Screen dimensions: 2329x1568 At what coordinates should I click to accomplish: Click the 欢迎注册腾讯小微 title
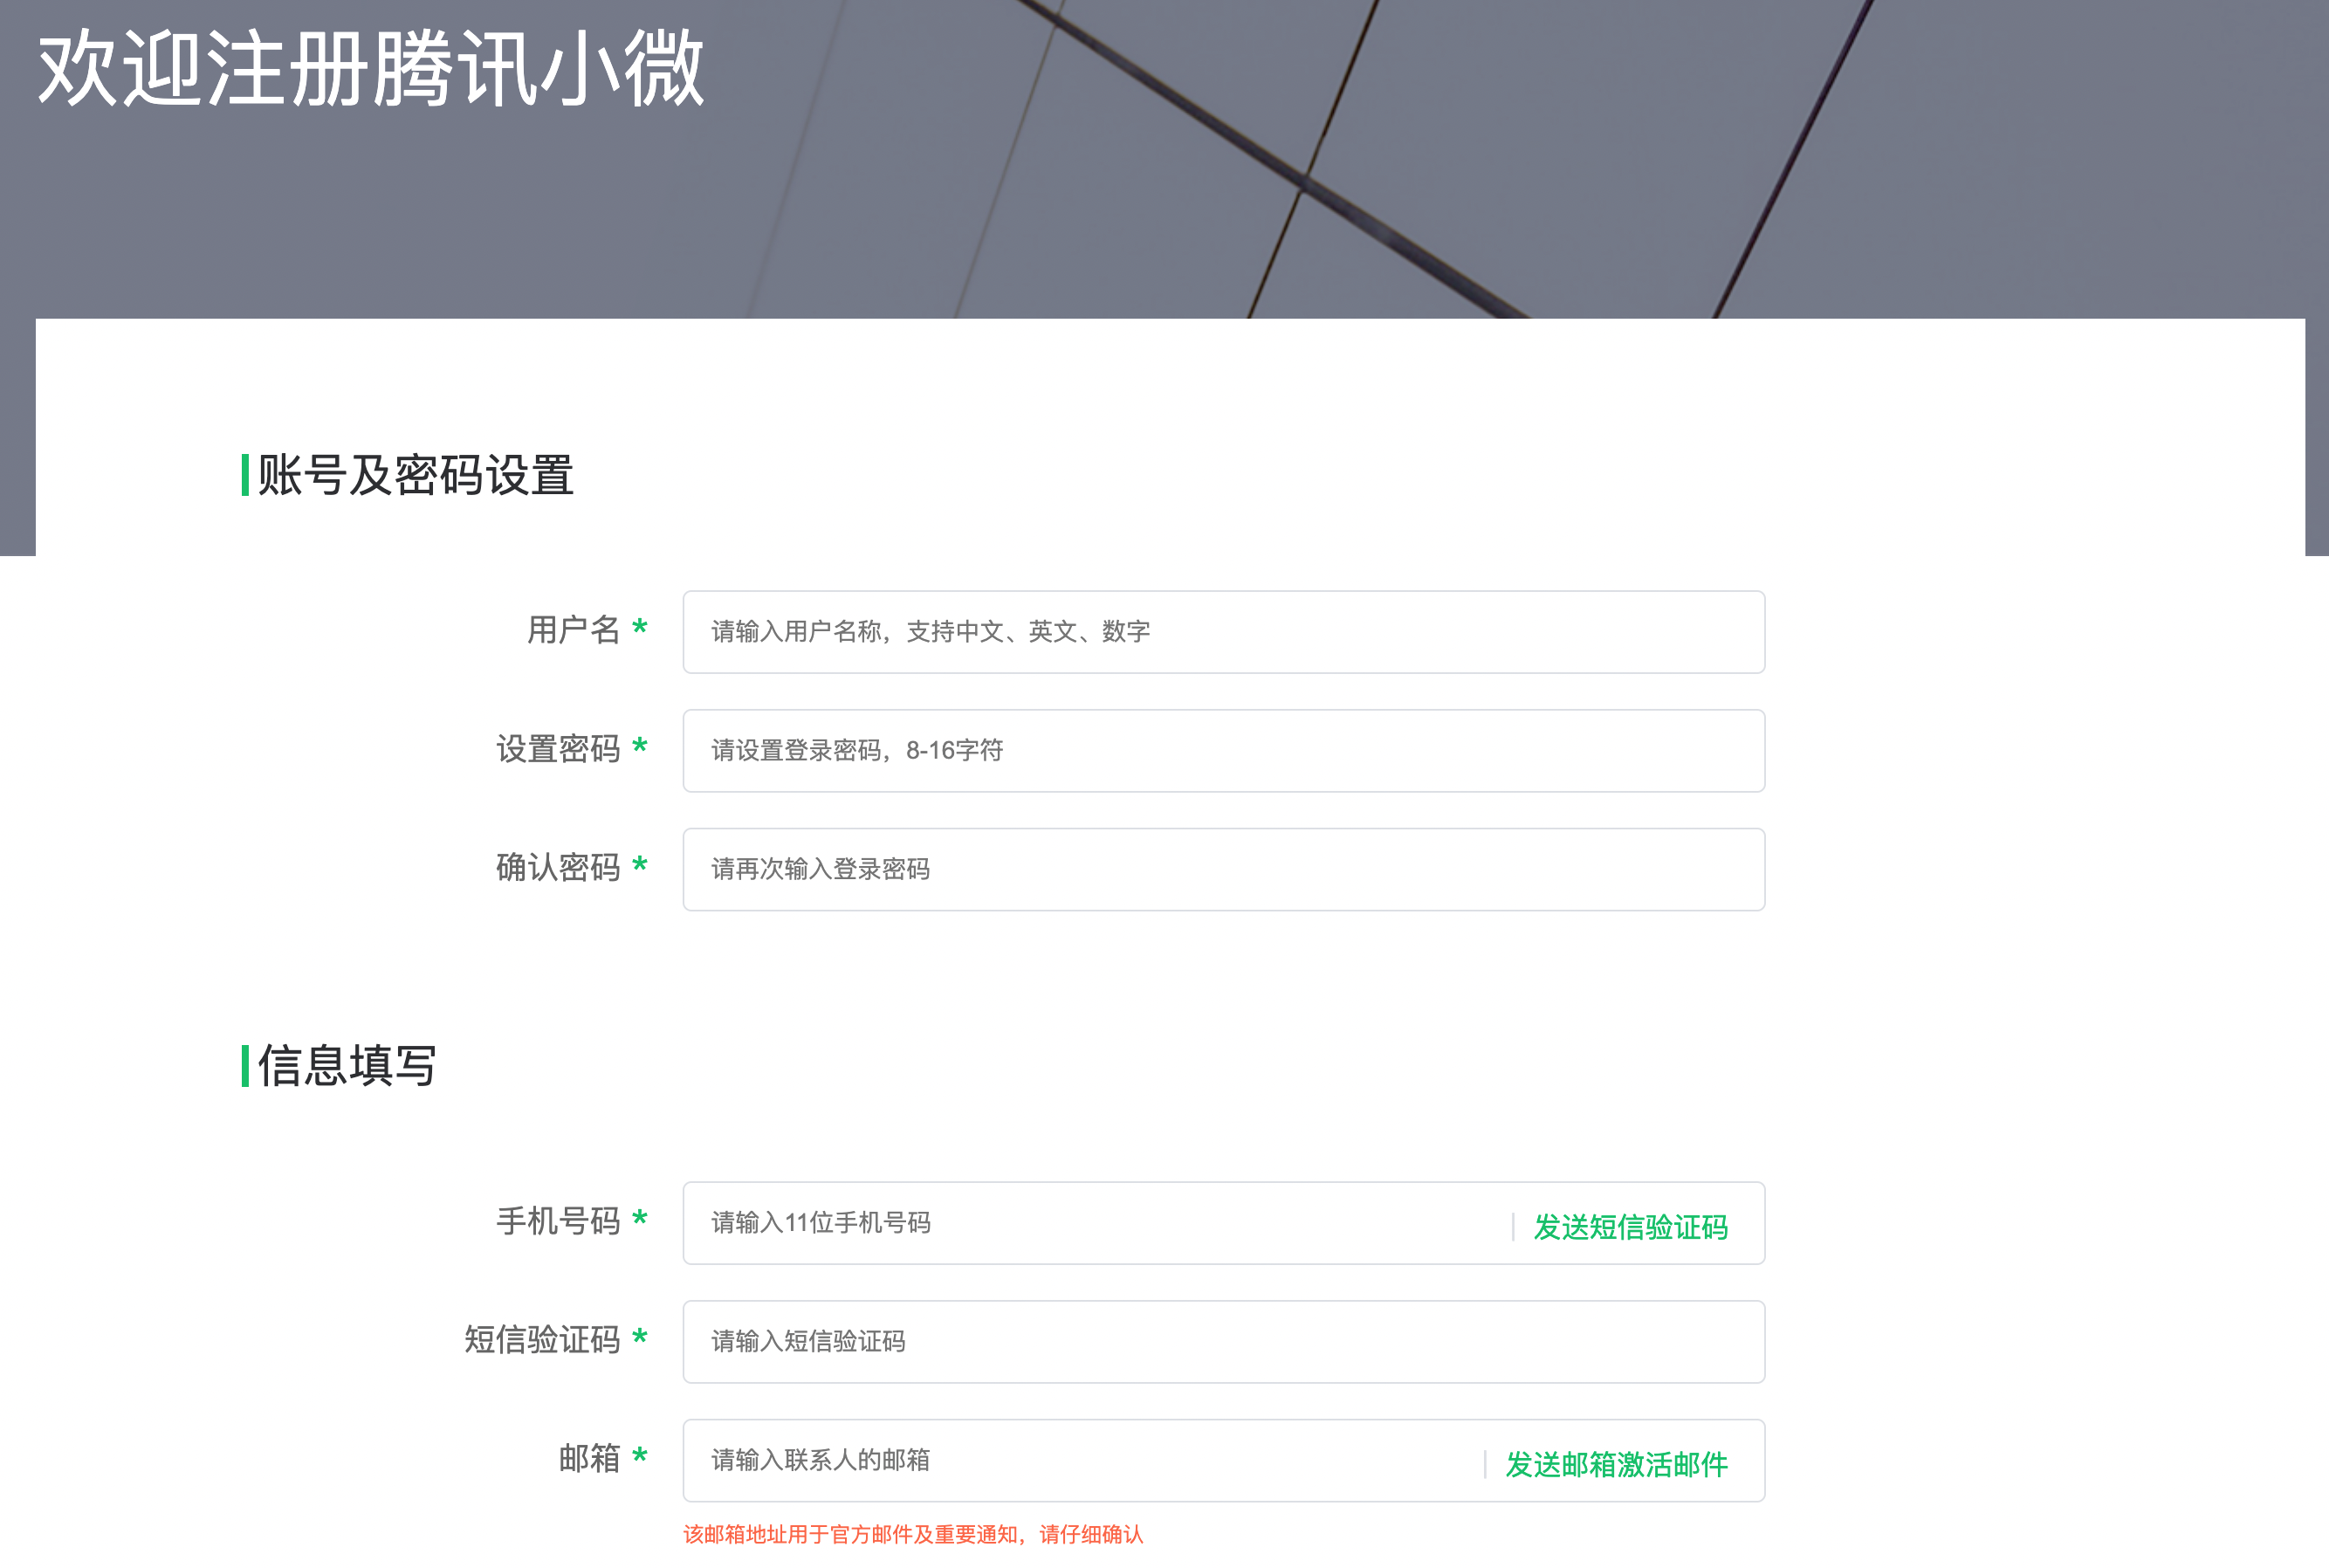point(371,70)
